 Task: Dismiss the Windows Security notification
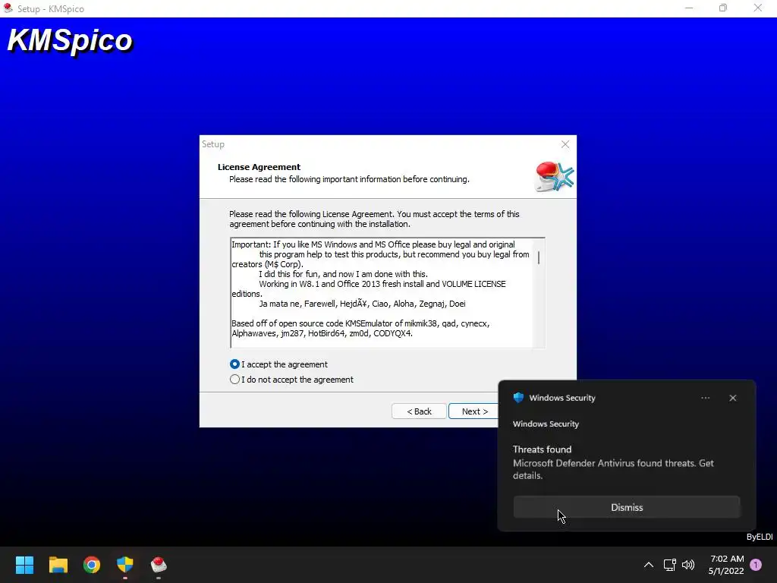click(x=627, y=508)
